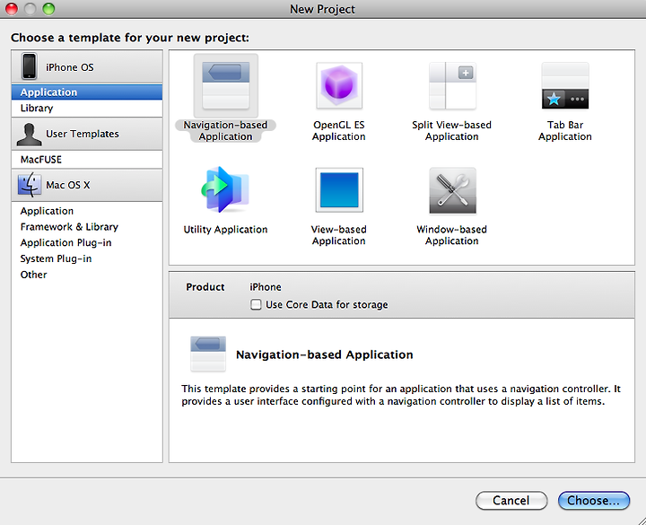Open Framework & Library category

(87, 227)
